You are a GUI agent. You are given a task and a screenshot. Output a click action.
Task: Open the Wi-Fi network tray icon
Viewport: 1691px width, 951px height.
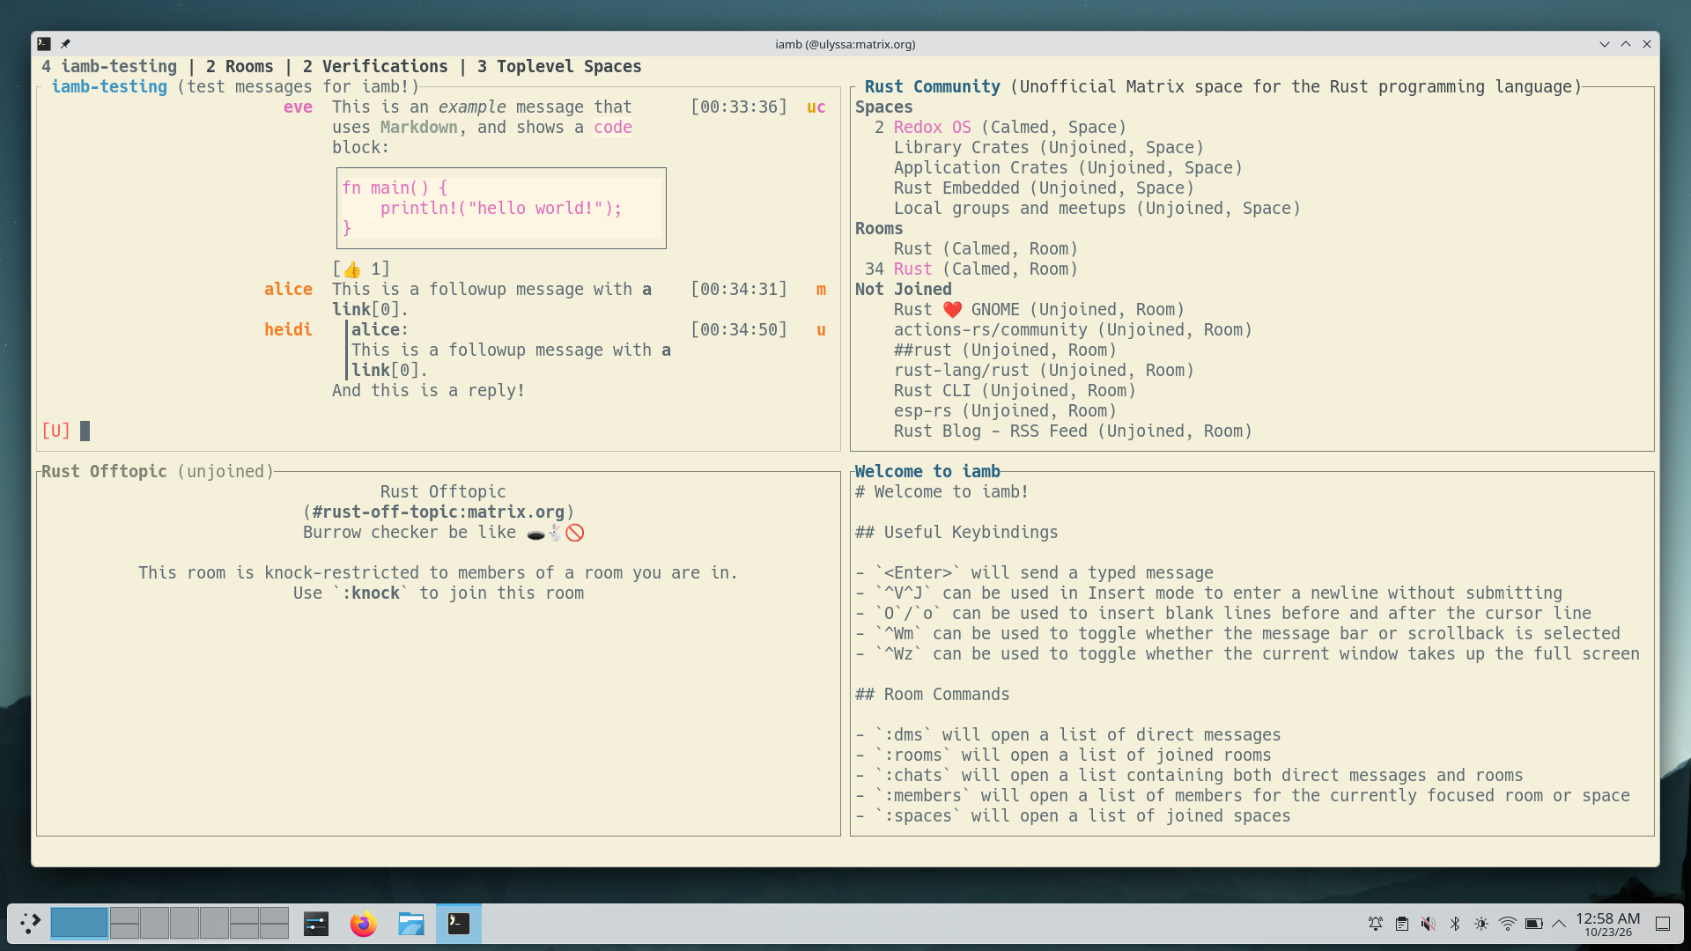[1508, 924]
